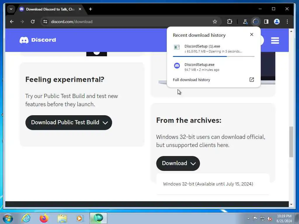Viewport: 299px width, 224px height.
Task: Select the Download Discord to Talk tab
Action: click(50, 9)
